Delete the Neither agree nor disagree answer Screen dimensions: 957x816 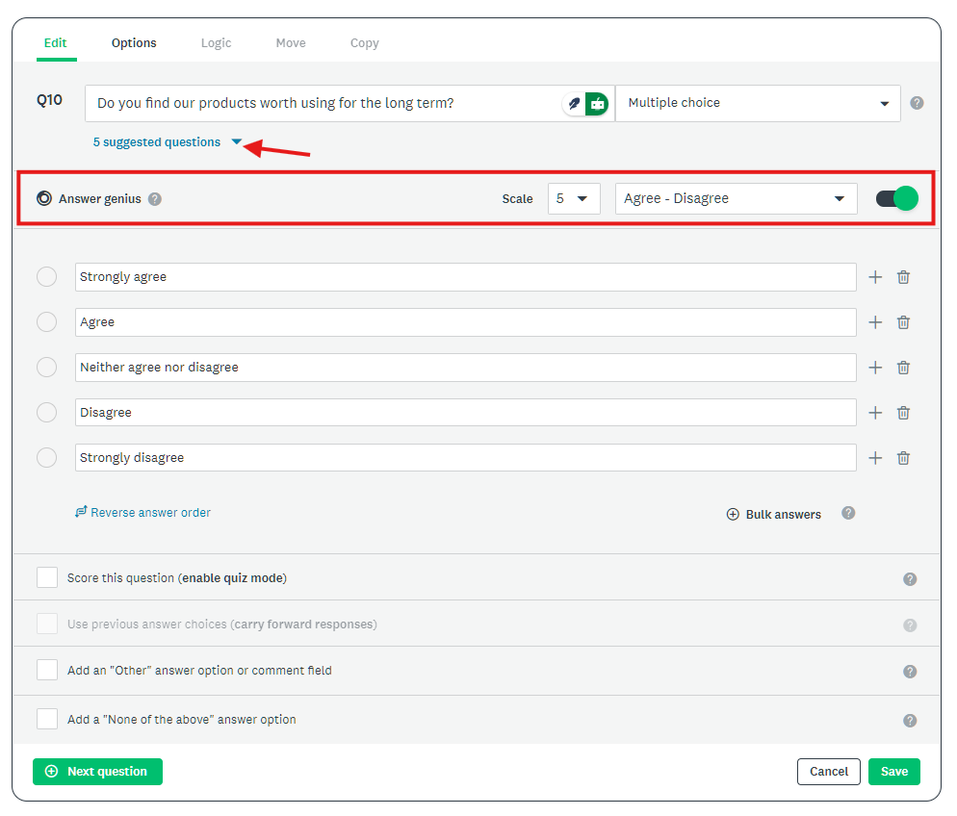[x=903, y=368]
